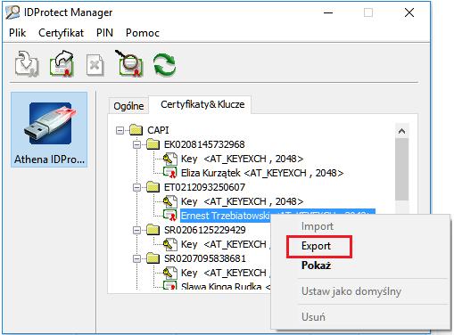Minimize the IDProtect Manager window
Viewport: 454px width, 335px height.
pyautogui.click(x=328, y=12)
